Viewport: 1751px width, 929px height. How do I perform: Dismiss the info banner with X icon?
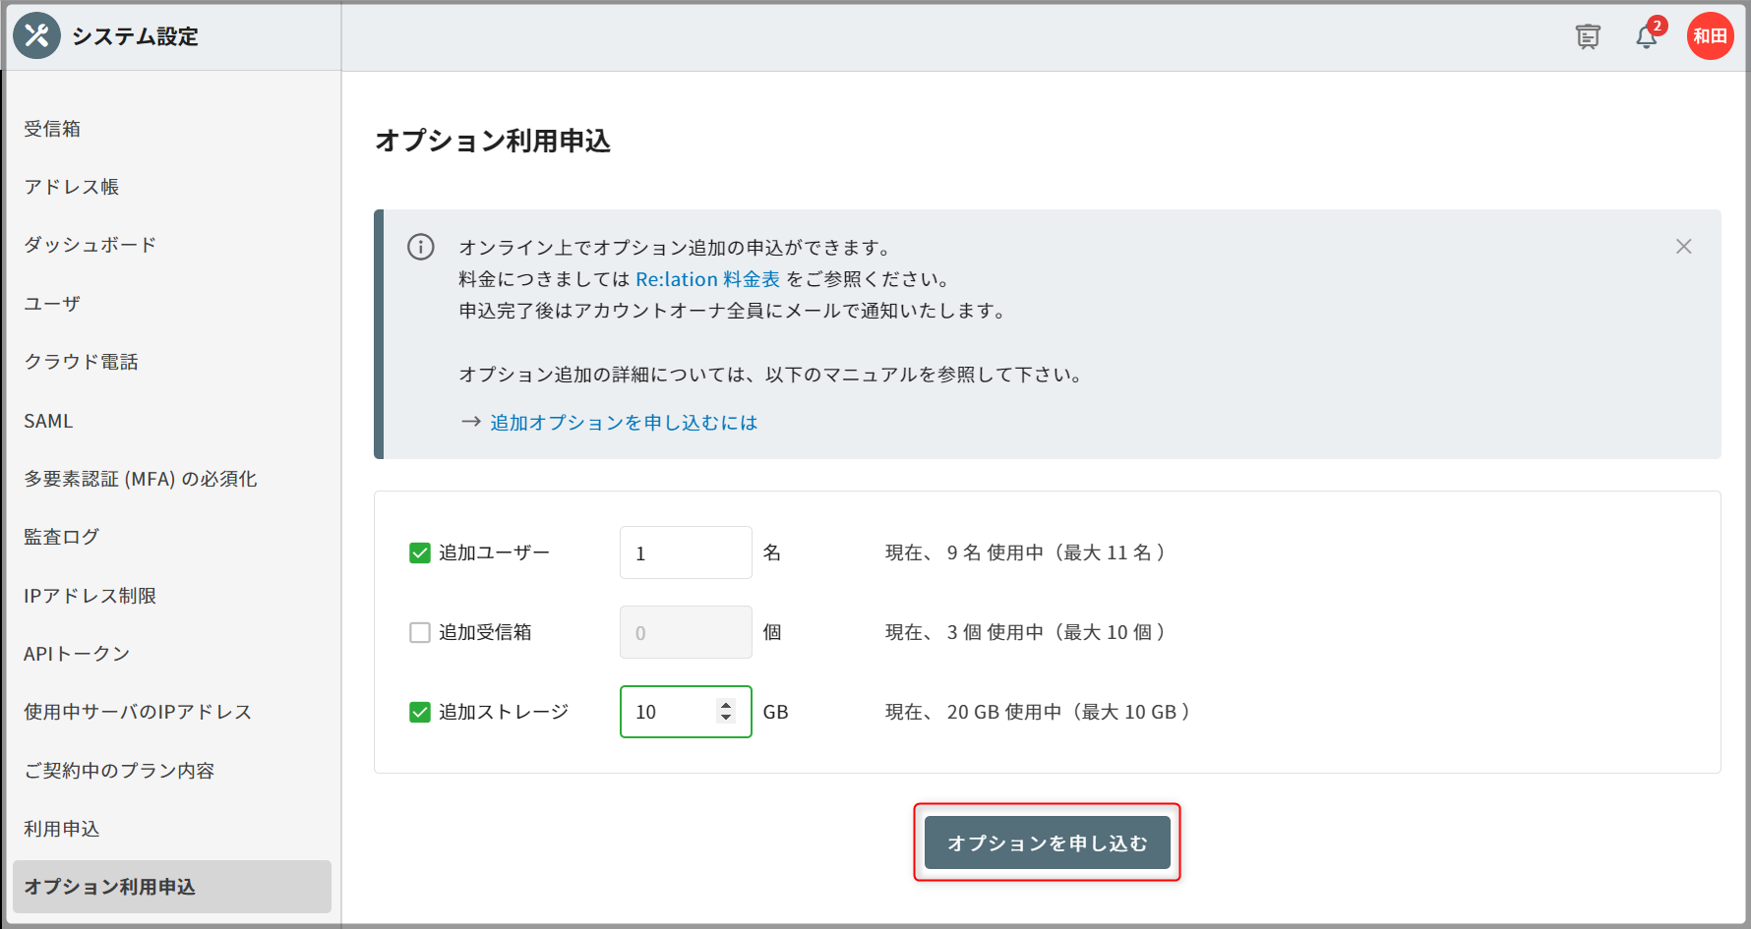[x=1683, y=247]
